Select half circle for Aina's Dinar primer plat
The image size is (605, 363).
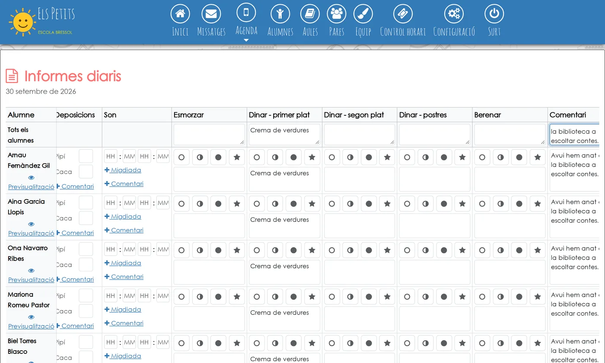275,204
